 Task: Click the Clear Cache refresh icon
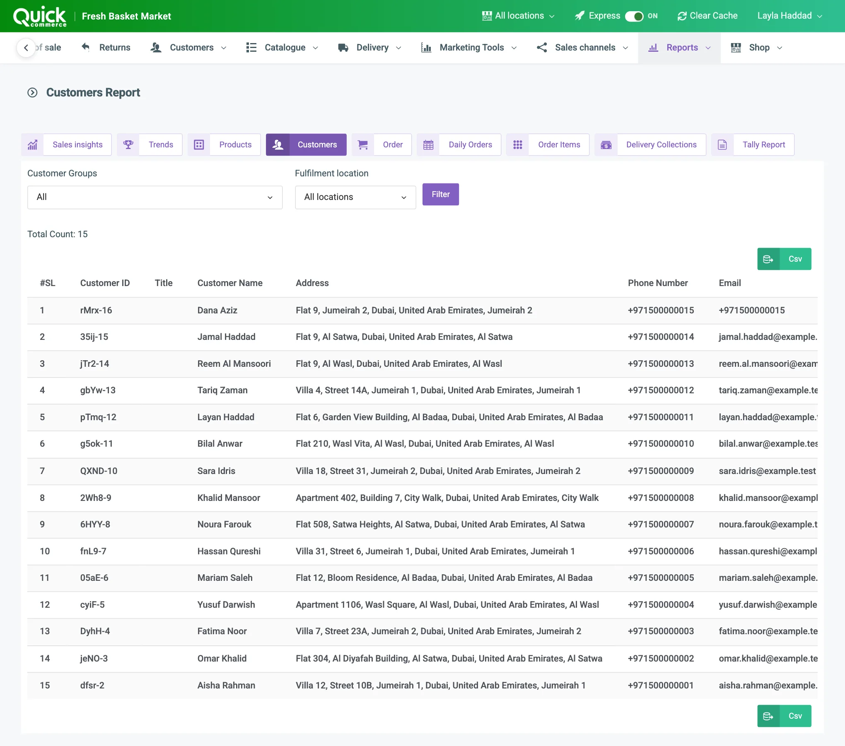(x=682, y=16)
